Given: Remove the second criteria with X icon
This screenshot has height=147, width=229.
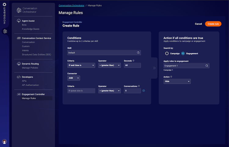Looking at the screenshot, I should 144,91.
